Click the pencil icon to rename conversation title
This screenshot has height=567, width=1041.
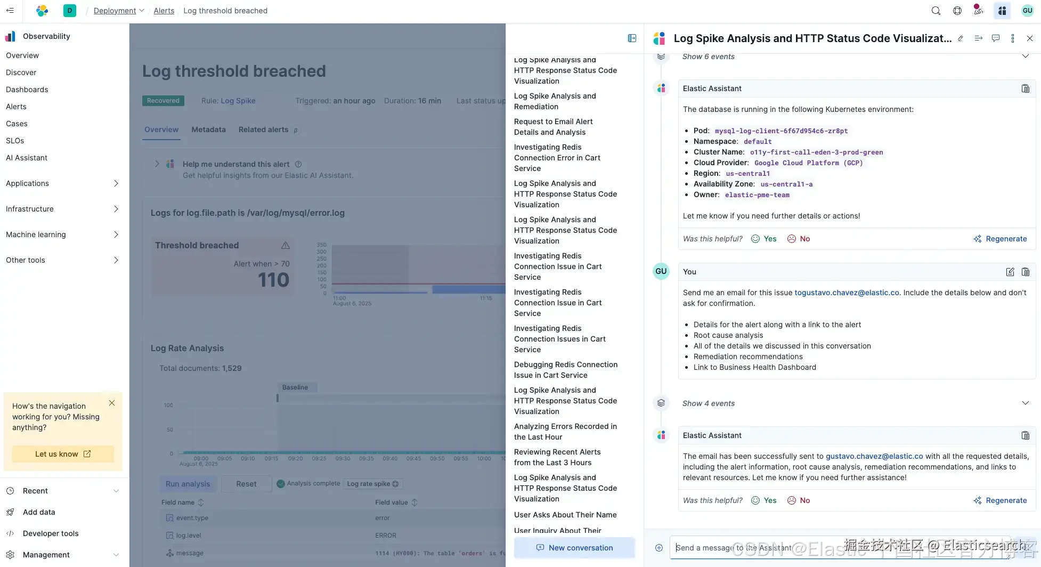pyautogui.click(x=961, y=38)
